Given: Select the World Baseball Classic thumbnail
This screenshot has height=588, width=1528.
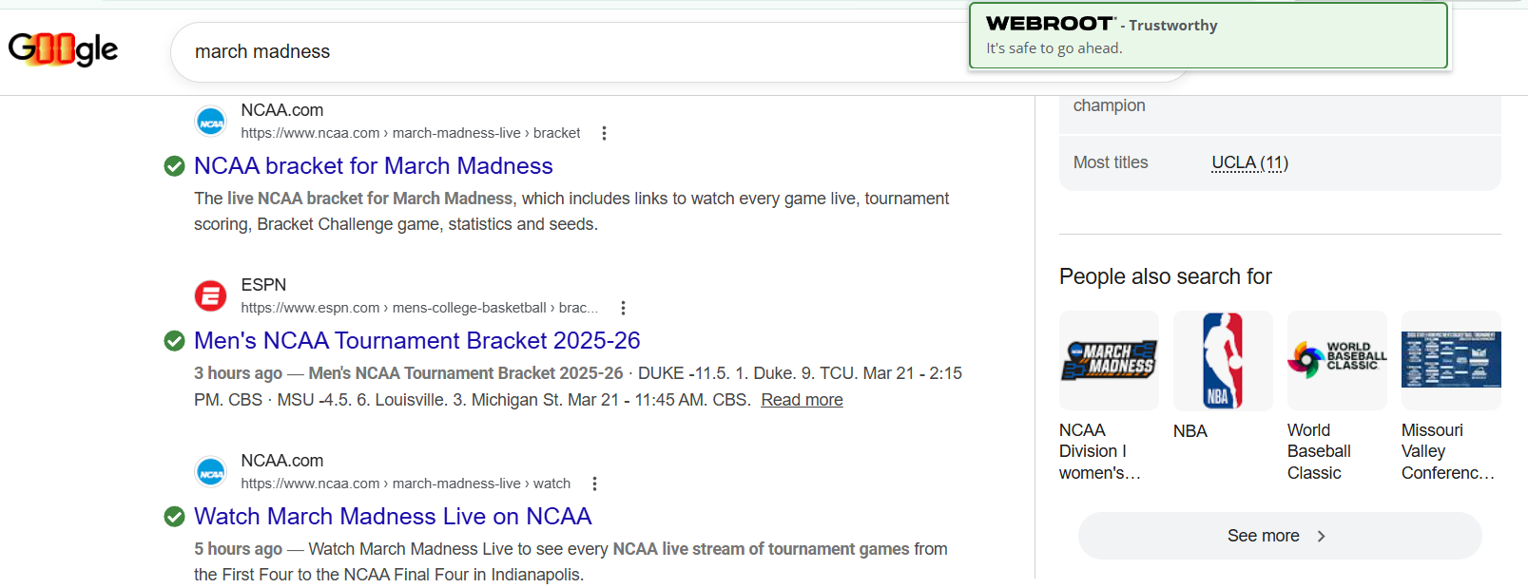Looking at the screenshot, I should [x=1337, y=361].
